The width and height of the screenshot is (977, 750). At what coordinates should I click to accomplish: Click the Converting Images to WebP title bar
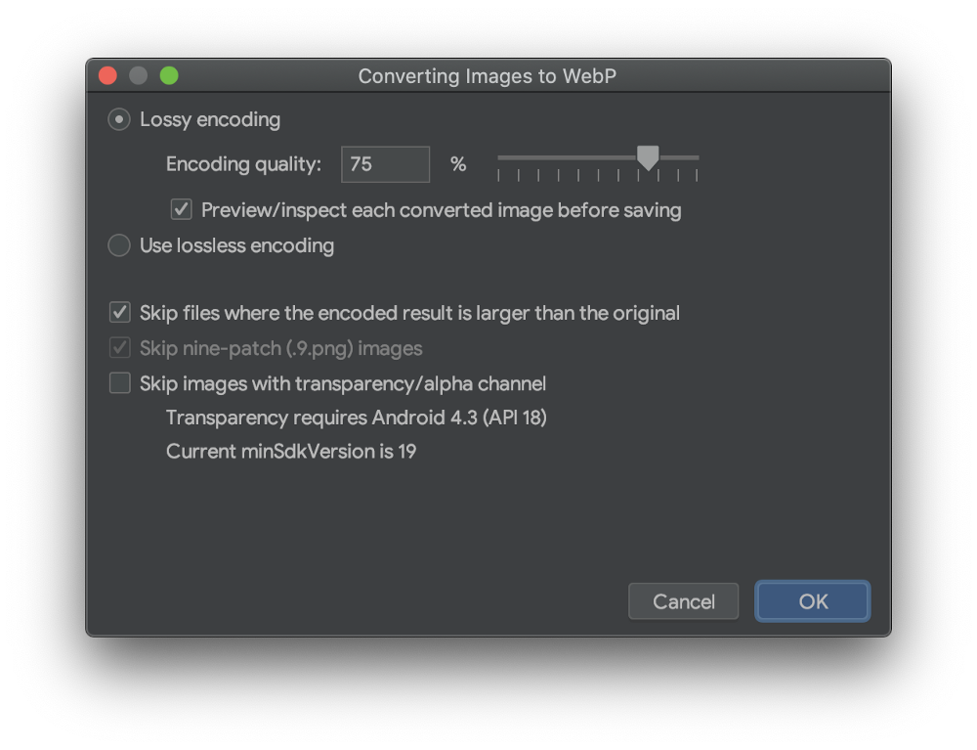click(487, 76)
